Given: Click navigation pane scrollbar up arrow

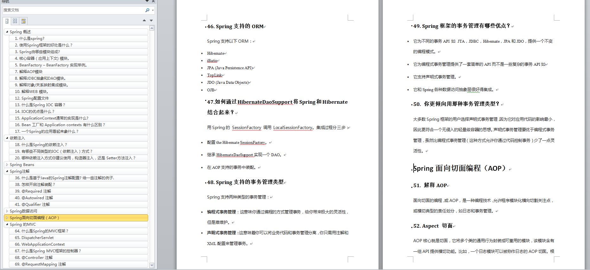Looking at the screenshot, I should click(x=152, y=28).
